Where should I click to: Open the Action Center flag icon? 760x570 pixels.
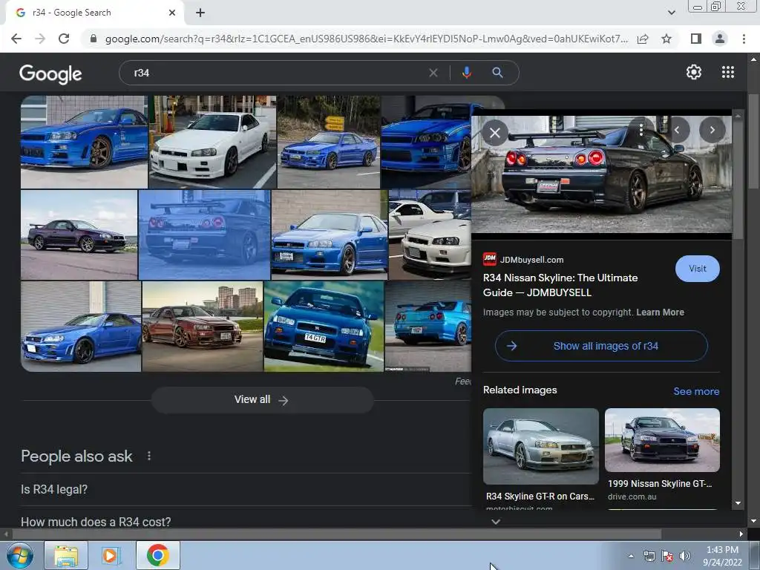pyautogui.click(x=667, y=556)
